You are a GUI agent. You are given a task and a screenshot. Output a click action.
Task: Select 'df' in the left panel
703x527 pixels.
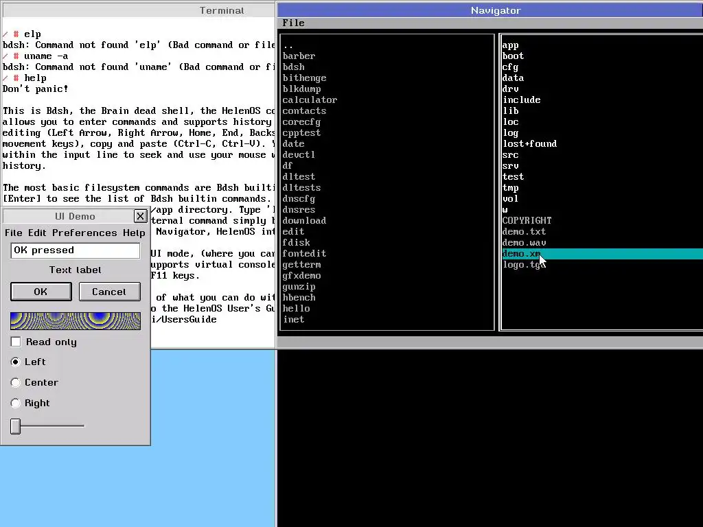coord(387,166)
